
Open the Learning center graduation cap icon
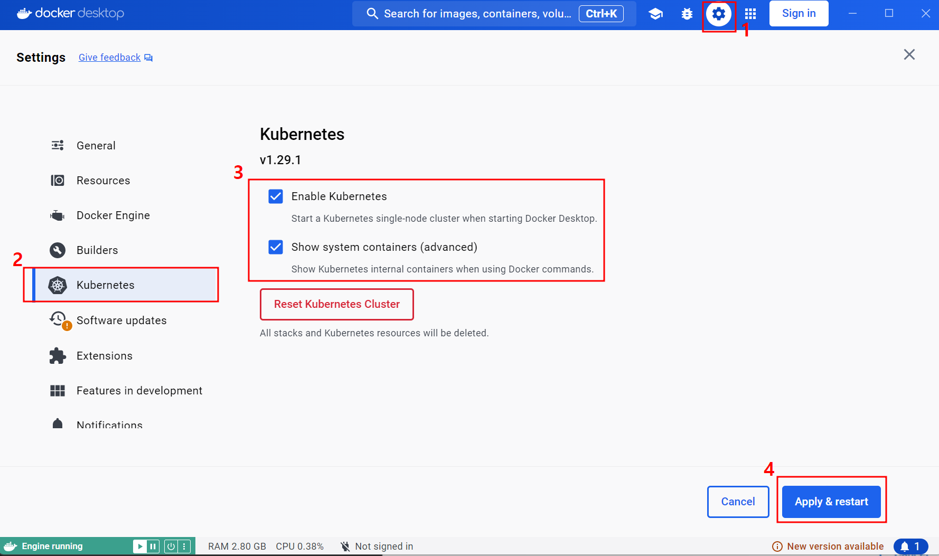(x=655, y=14)
